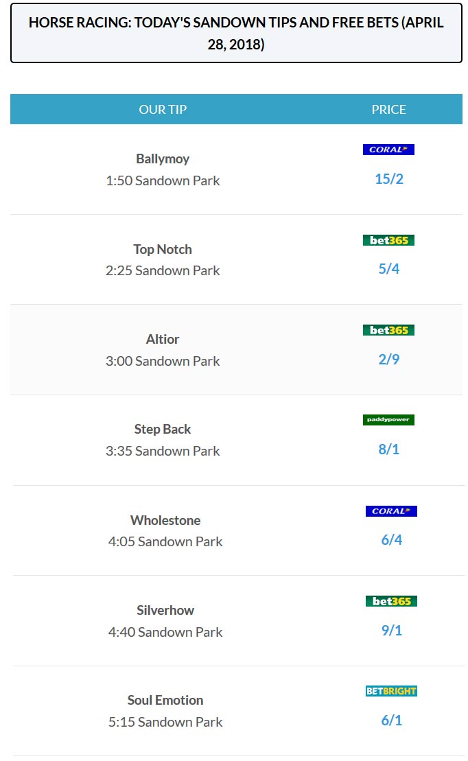This screenshot has height=761, width=468.
Task: Open the Paddy Power logo for Step Back
Action: coord(388,420)
